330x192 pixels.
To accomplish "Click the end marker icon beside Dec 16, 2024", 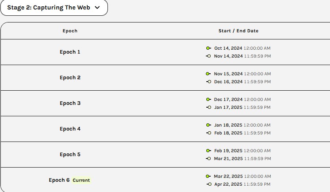I will (x=209, y=82).
